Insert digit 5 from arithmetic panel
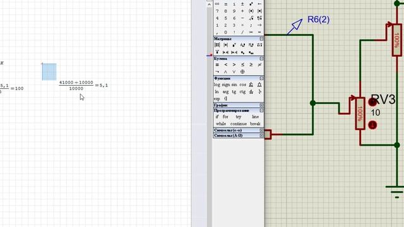Image resolution: width=404 pixels, height=227 pixels. click(226, 18)
